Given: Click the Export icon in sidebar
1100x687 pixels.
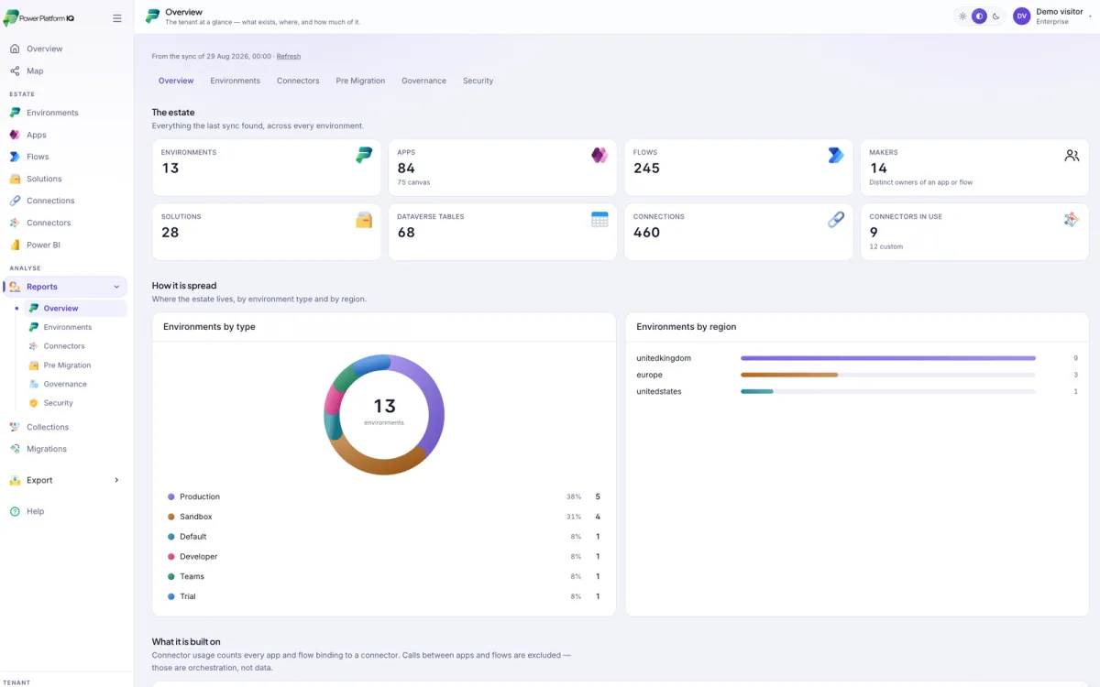Looking at the screenshot, I should pos(15,480).
